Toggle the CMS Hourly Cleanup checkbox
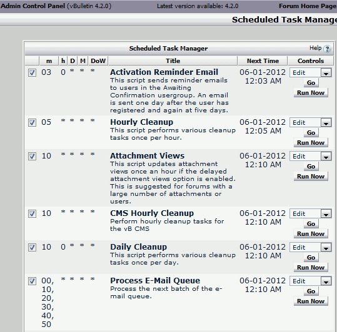 (32, 213)
